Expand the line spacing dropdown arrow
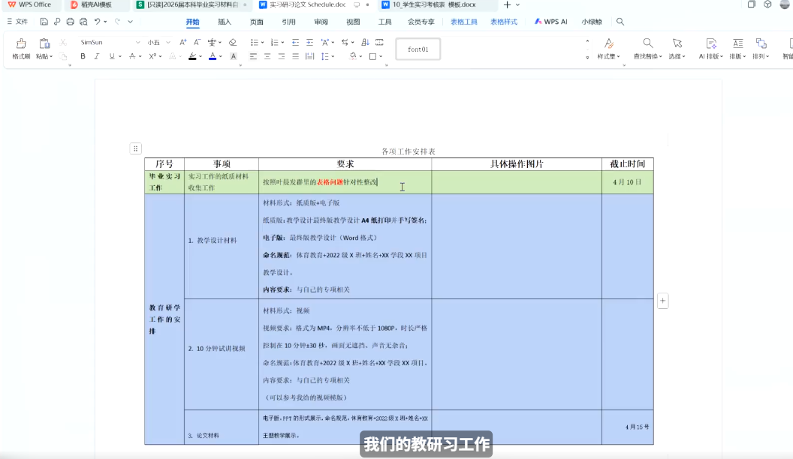 [x=333, y=56]
